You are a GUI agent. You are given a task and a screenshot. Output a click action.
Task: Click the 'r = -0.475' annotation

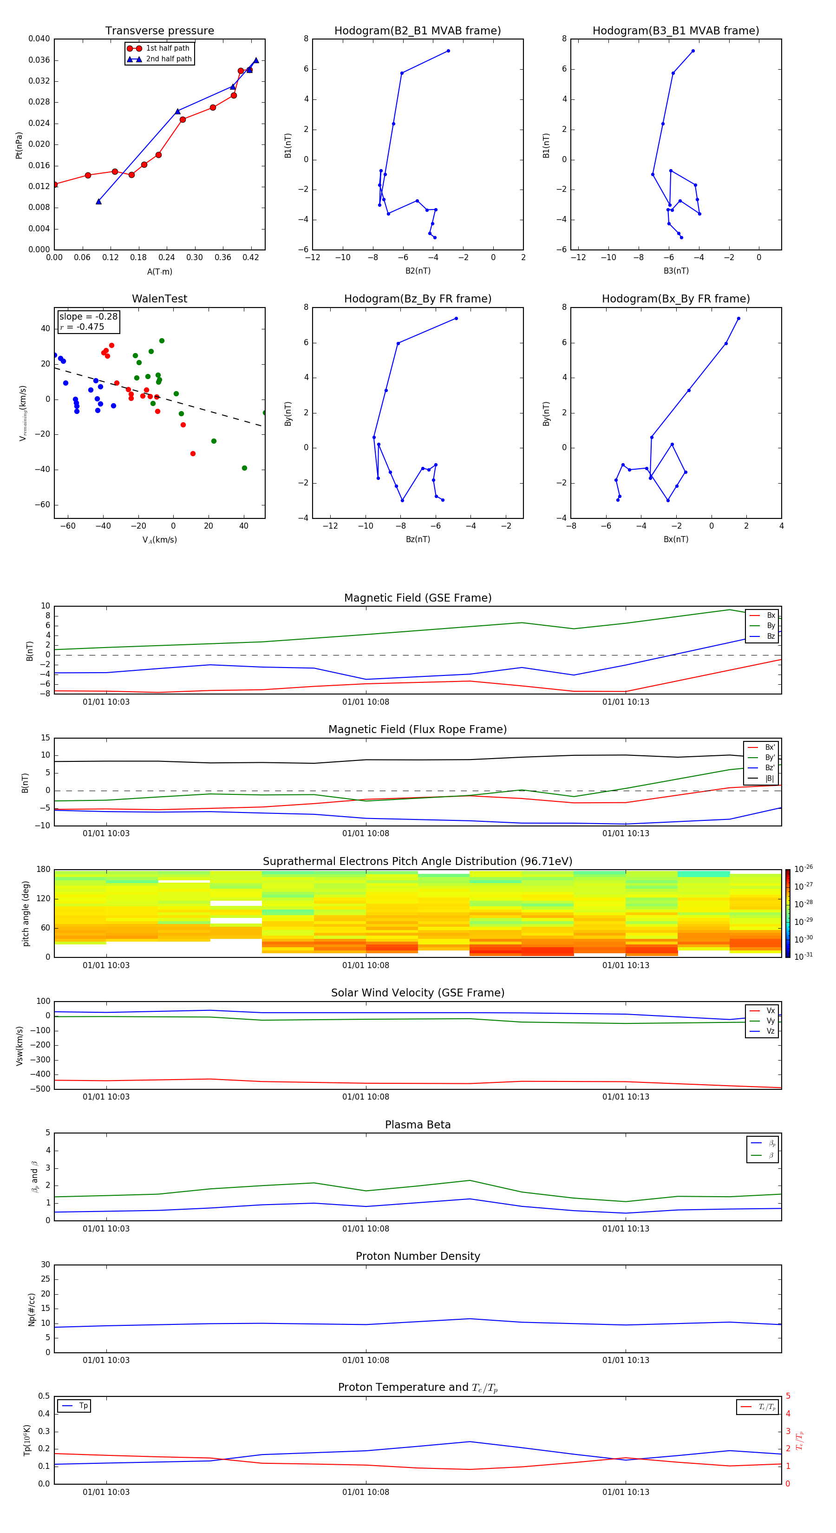(x=82, y=327)
